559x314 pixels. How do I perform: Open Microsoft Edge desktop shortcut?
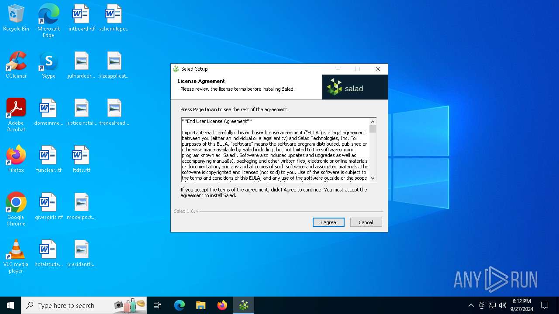48,20
